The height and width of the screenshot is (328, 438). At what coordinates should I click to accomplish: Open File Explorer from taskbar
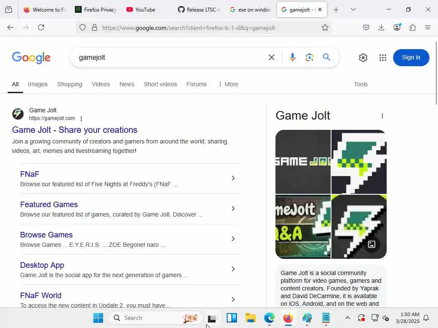pos(251,318)
